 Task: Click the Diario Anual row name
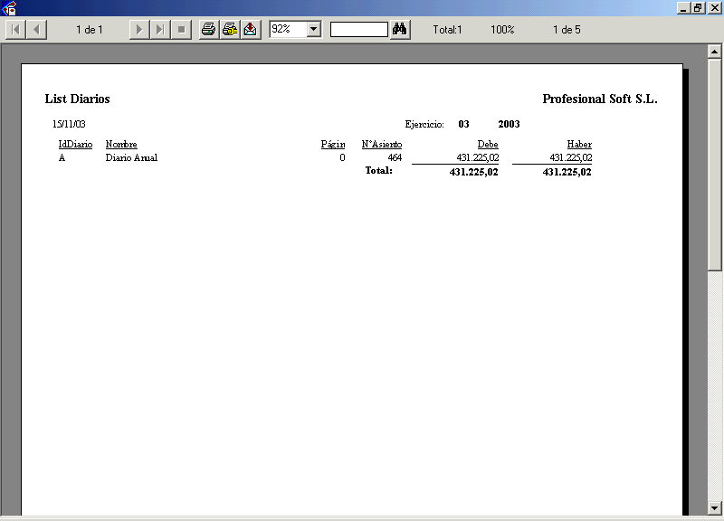point(131,158)
